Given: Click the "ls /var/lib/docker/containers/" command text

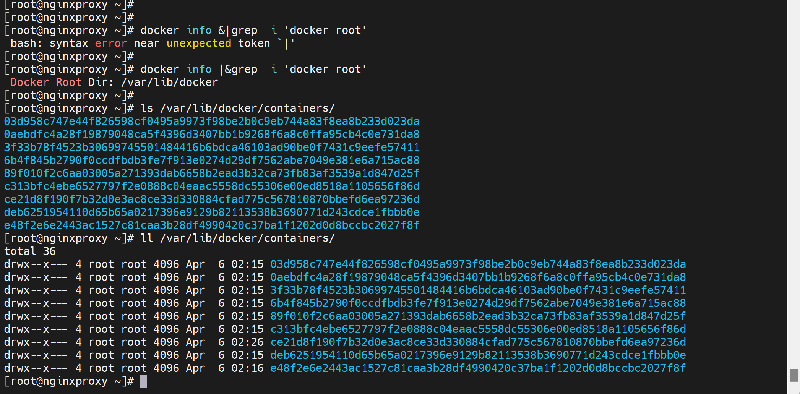Looking at the screenshot, I should point(237,108).
